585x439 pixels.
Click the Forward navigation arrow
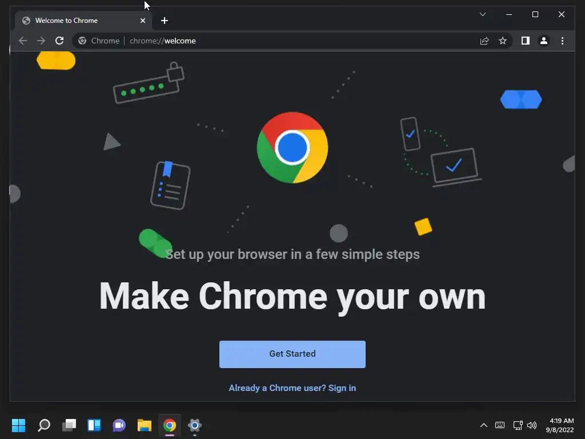tap(41, 41)
